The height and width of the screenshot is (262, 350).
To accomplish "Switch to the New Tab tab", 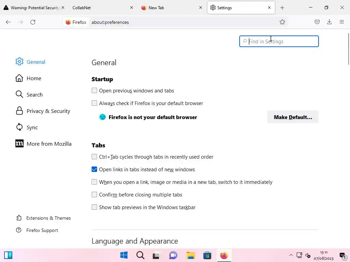I will coord(170,8).
